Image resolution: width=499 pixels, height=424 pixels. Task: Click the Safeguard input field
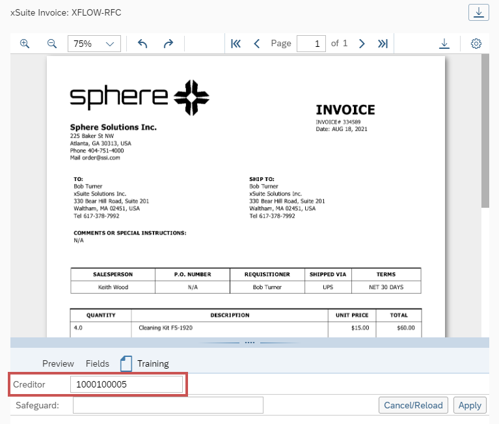tap(168, 405)
